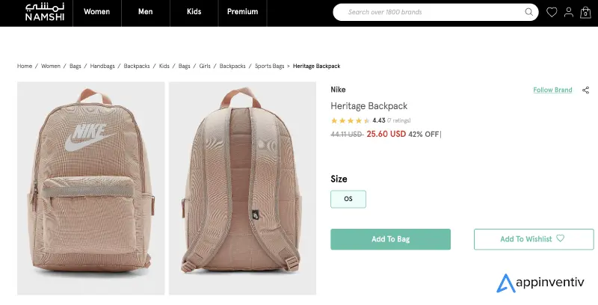
Task: Click the search magnifier icon
Action: point(529,12)
